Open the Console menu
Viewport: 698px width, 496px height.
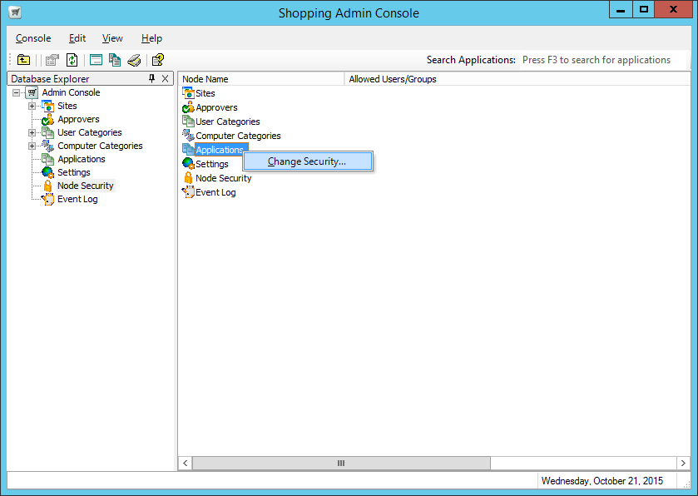pos(33,38)
